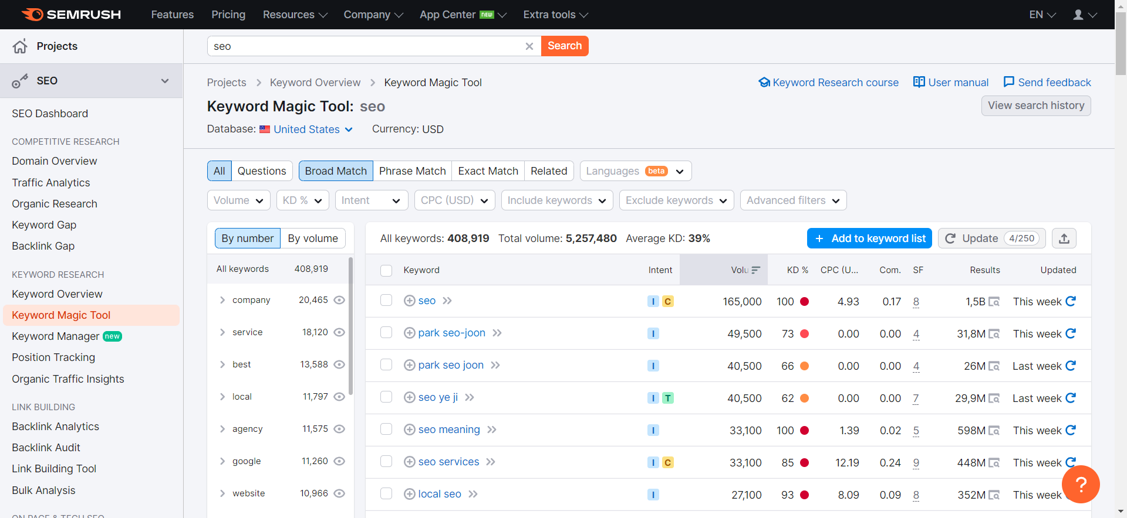The height and width of the screenshot is (518, 1127).
Task: View SERP icon for 'park seo-joon' results
Action: pos(994,334)
